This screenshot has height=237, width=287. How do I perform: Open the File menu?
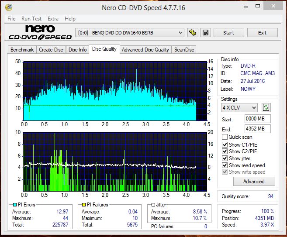pyautogui.click(x=11, y=19)
